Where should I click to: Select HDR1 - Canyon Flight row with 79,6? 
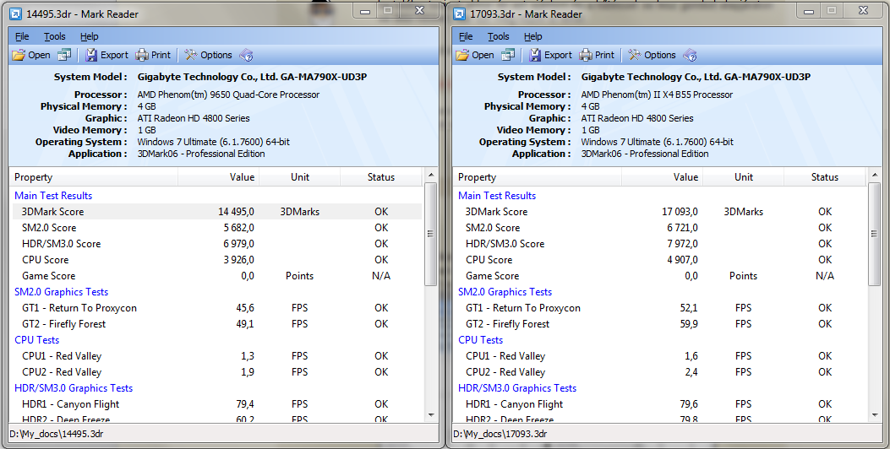pos(661,404)
